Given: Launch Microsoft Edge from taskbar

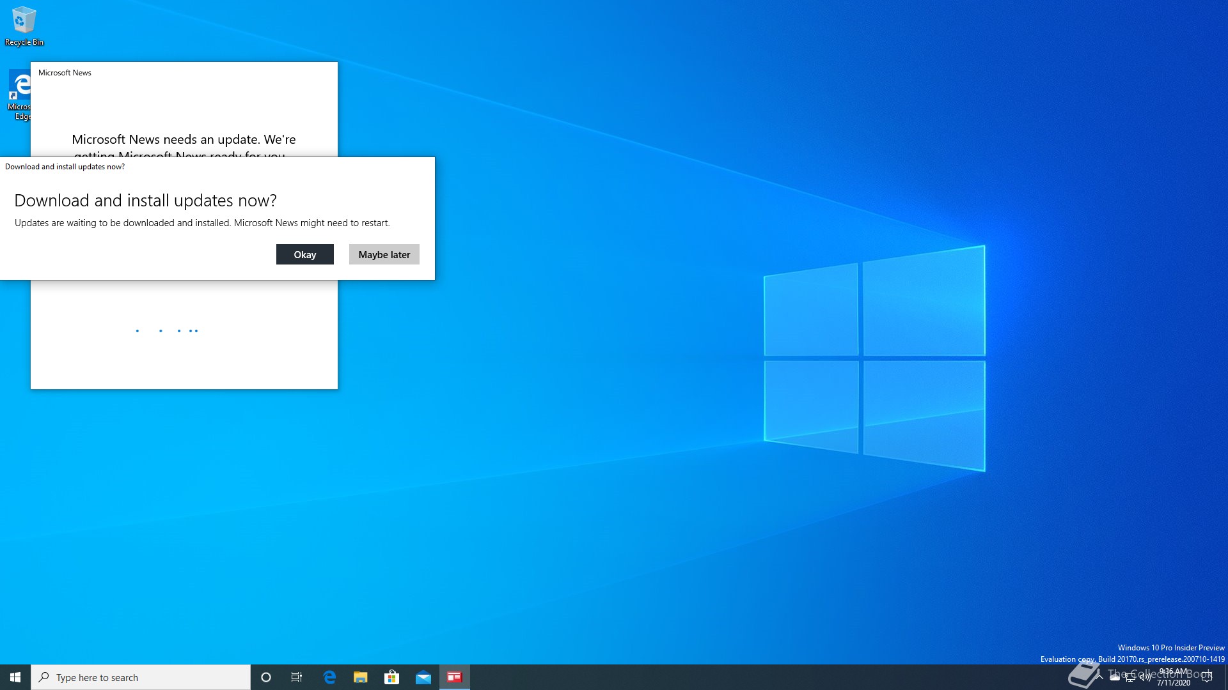Looking at the screenshot, I should 329,677.
